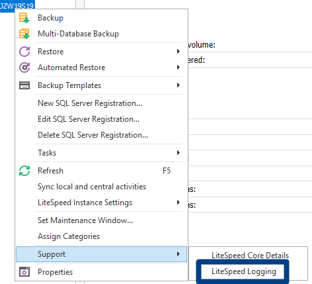
Task: Select Edit SQL Server Registration
Action: (x=89, y=119)
